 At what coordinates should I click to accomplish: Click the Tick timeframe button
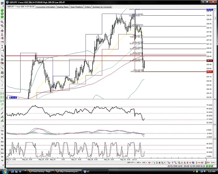pyautogui.click(x=2, y=130)
